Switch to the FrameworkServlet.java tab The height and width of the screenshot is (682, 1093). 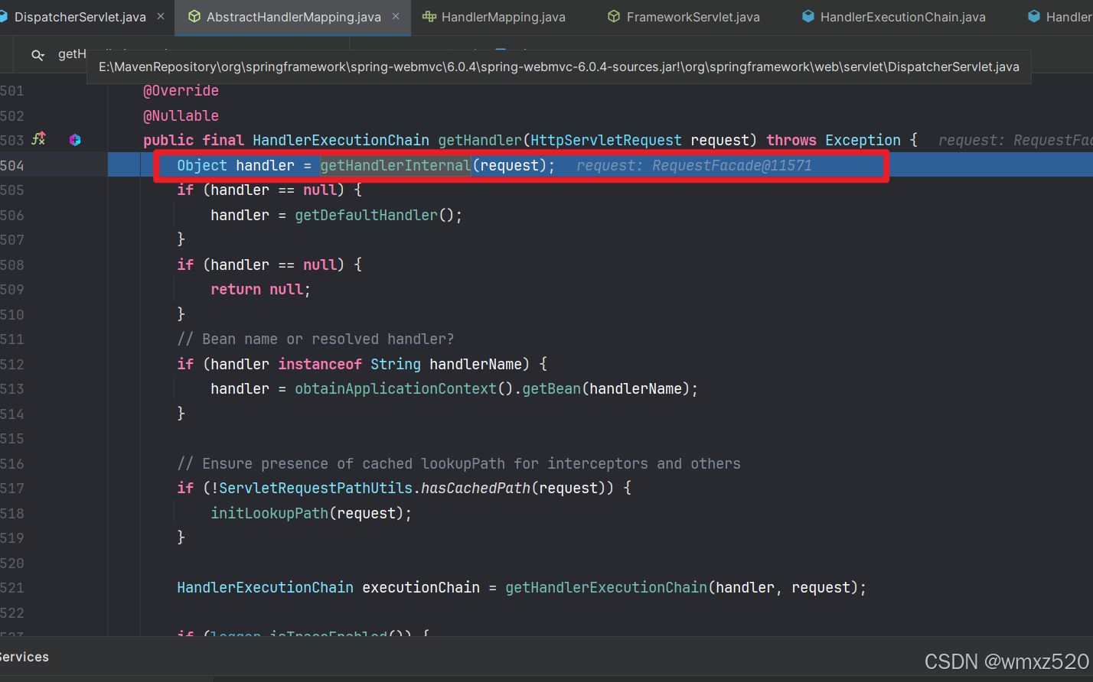[693, 17]
